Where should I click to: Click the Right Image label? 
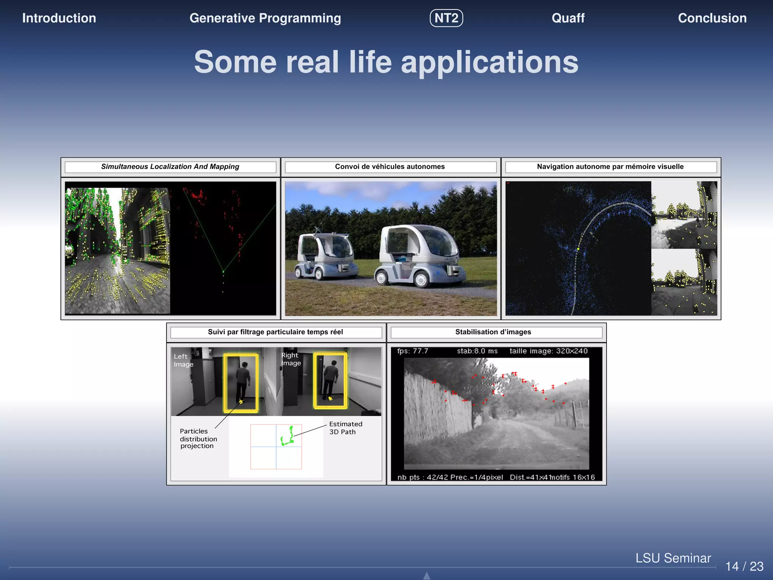(291, 359)
